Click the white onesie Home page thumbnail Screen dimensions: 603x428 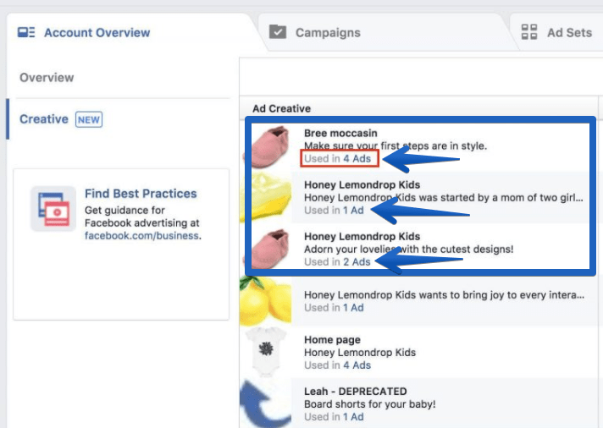click(266, 353)
